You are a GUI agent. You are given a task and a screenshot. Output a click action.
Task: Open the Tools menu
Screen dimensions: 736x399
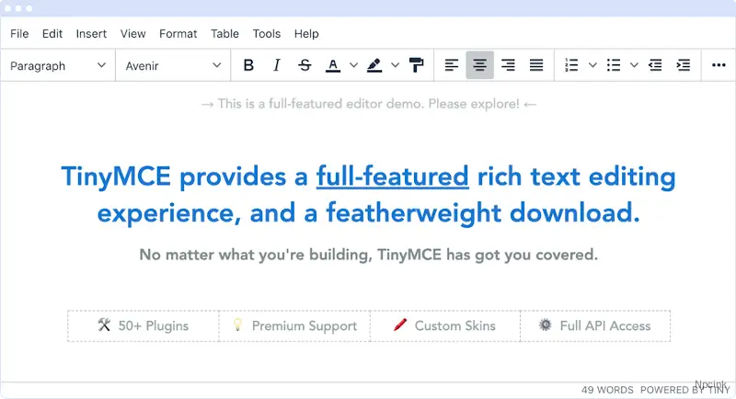tap(267, 34)
